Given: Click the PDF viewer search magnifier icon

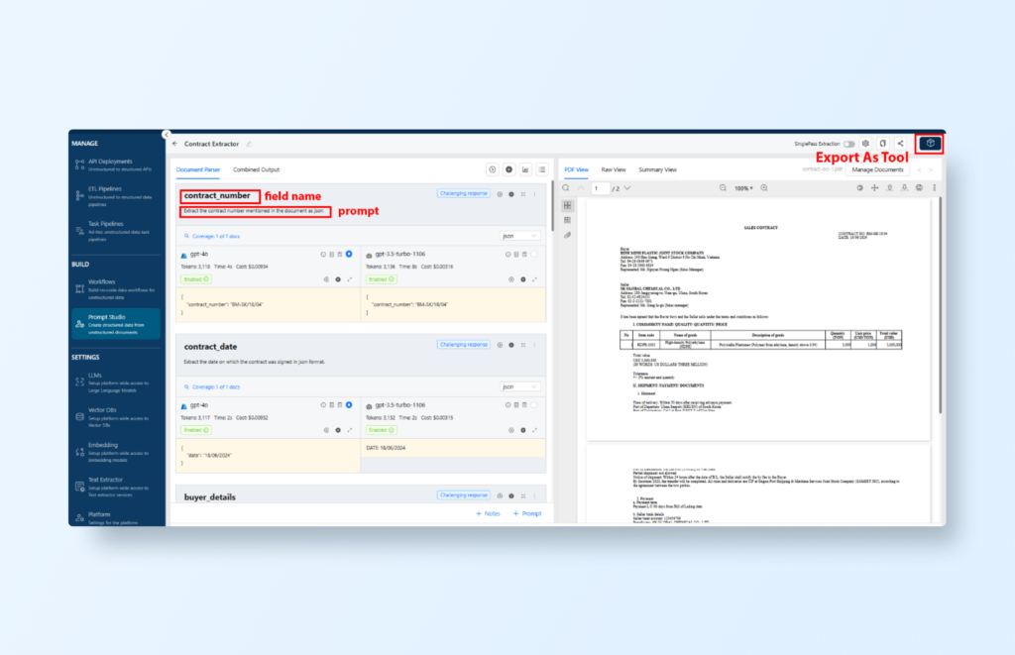Looking at the screenshot, I should point(566,187).
